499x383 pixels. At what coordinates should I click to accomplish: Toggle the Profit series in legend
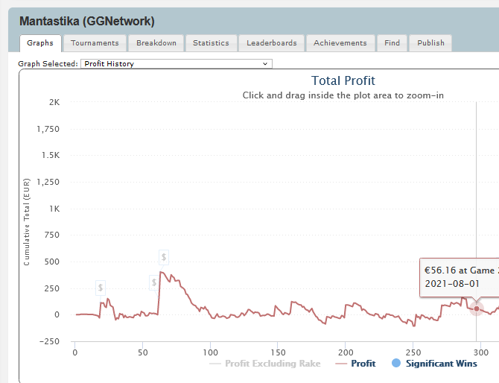(363, 364)
